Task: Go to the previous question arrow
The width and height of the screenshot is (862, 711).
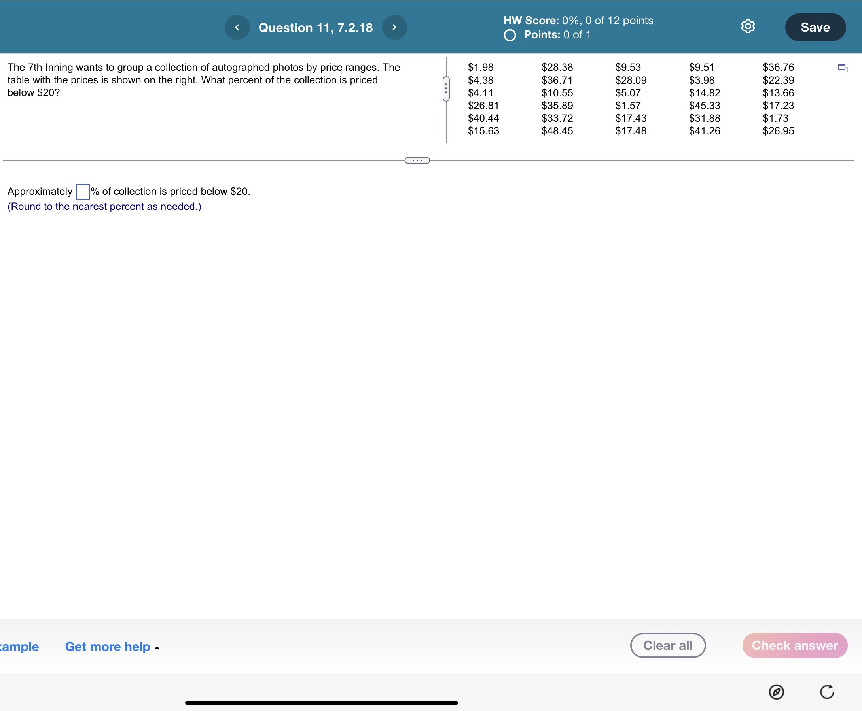Action: tap(237, 27)
